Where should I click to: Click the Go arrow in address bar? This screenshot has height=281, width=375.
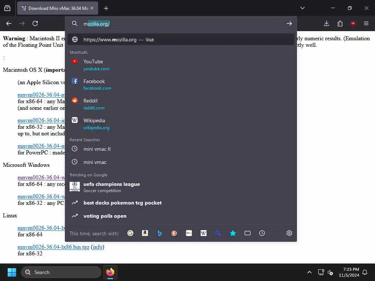289,23
